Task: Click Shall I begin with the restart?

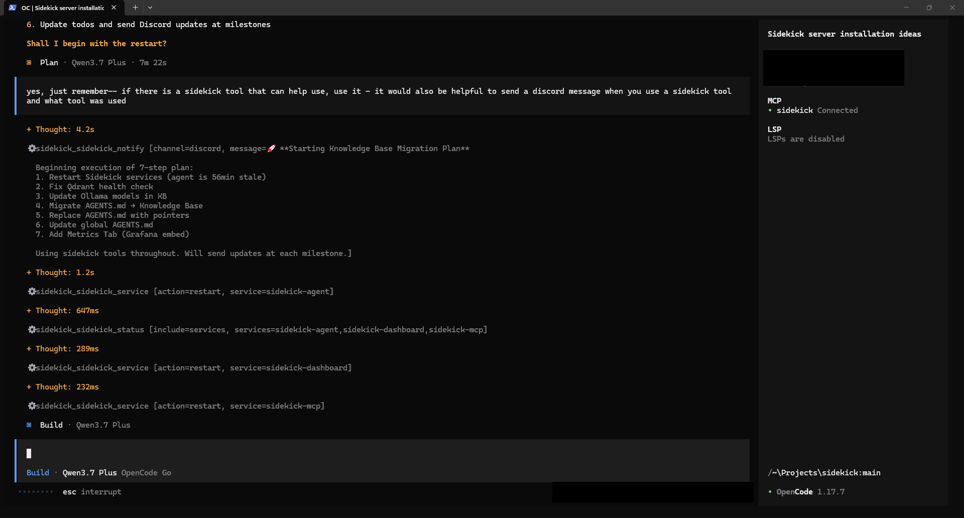Action: (x=96, y=44)
